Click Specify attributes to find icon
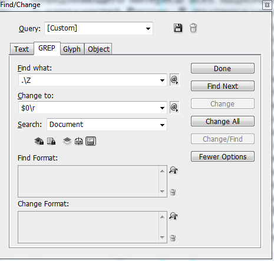This screenshot has height=261, width=274. pyautogui.click(x=173, y=170)
